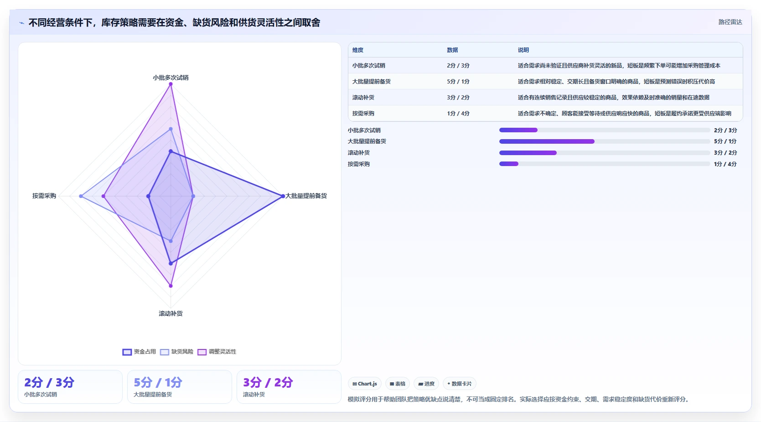Screen dimensions: 761x422
Task: Click the 滚动补货 radar axis label
Action: coord(171,313)
